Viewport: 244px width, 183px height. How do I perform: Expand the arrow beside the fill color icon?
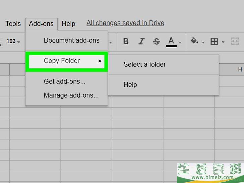coord(203,42)
